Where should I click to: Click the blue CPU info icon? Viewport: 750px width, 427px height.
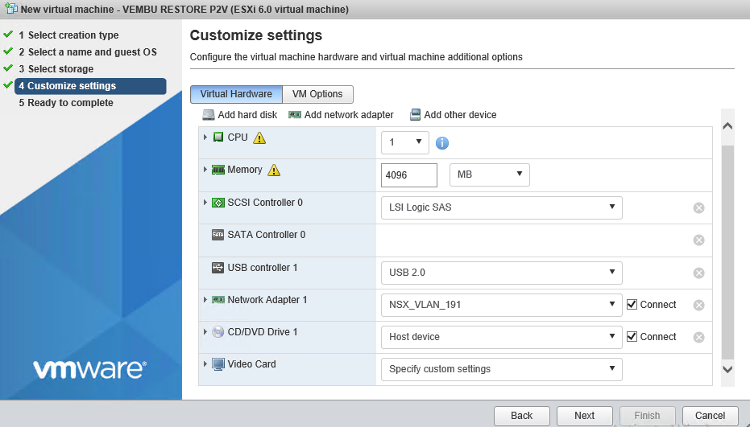pyautogui.click(x=442, y=143)
